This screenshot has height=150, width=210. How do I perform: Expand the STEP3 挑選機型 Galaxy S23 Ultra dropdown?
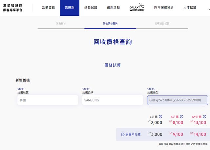click(x=178, y=100)
